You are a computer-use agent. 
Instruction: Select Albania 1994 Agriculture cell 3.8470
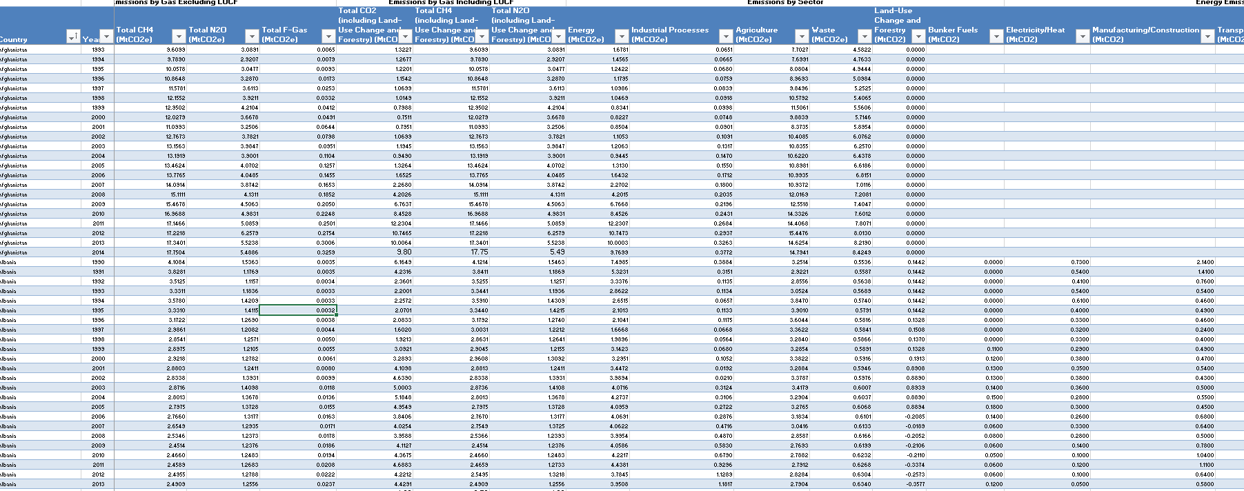[772, 301]
